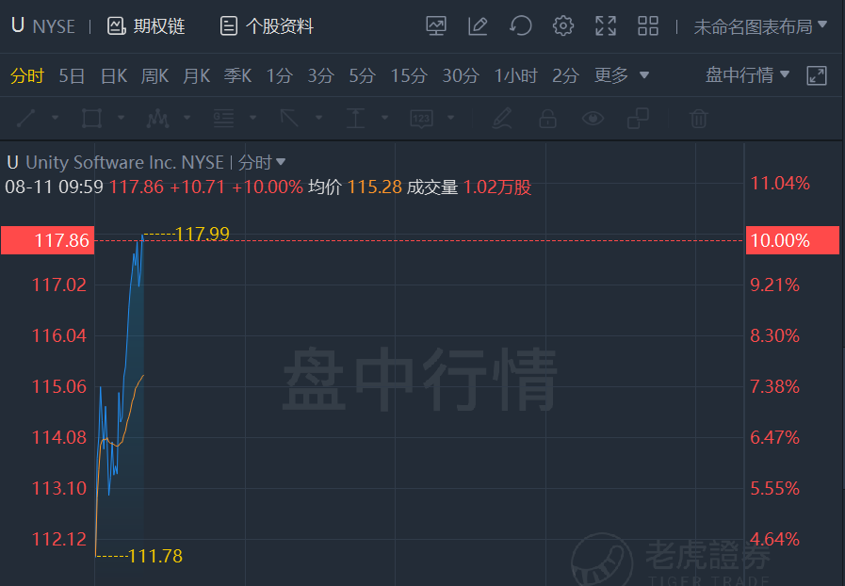Viewport: 845px width, 586px height.
Task: Click the current price tag 117.86
Action: [x=47, y=240]
